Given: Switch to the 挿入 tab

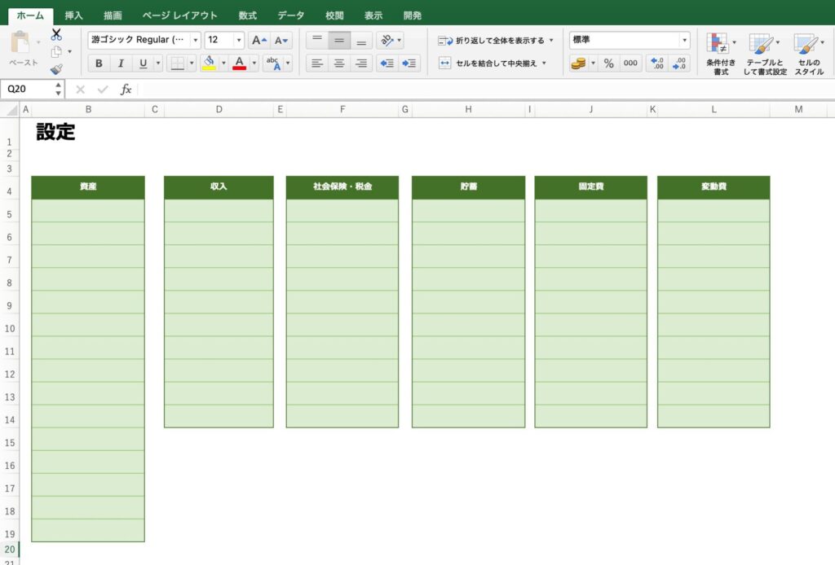Looking at the screenshot, I should click(74, 15).
